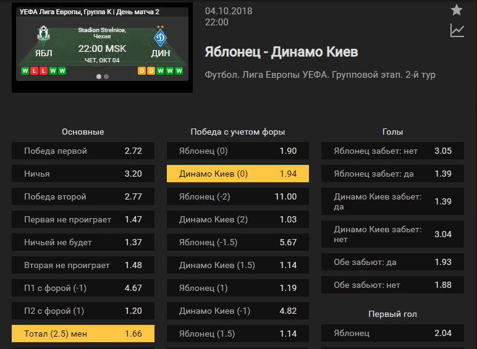Screen dimensions: 477x349
Task: Select first carousel dot in match widget
Action: (x=99, y=77)
